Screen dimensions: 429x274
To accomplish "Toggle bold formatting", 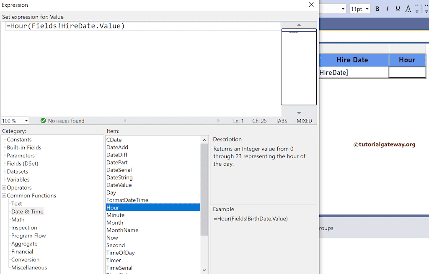I will [x=377, y=8].
